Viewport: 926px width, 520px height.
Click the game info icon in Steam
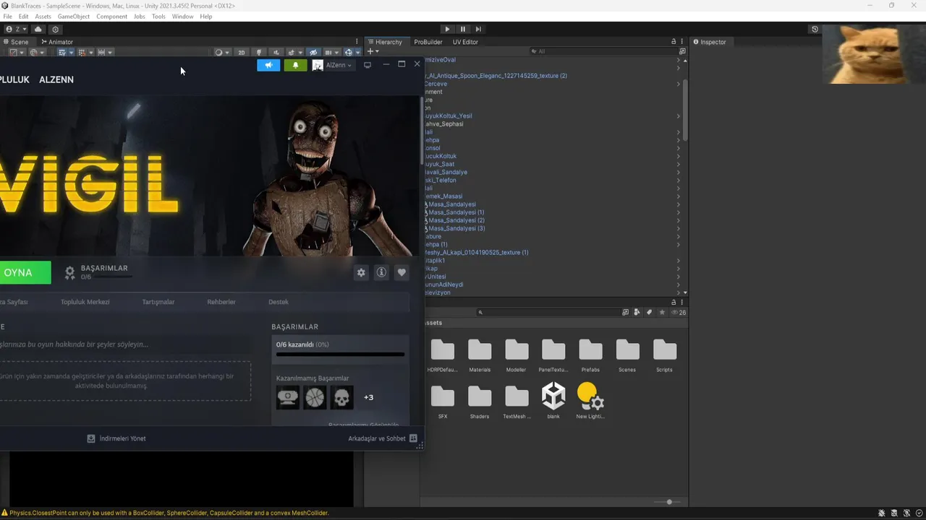click(x=381, y=272)
